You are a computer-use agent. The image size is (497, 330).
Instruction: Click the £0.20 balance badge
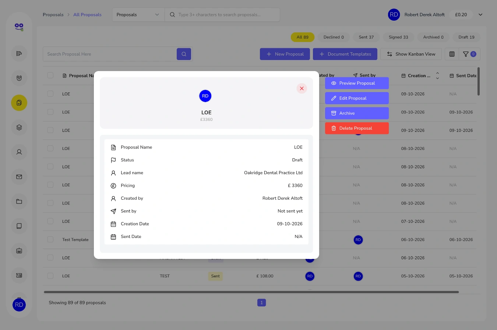(x=461, y=15)
